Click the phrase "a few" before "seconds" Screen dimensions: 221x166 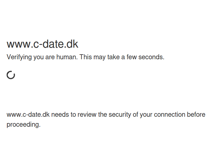129,57
